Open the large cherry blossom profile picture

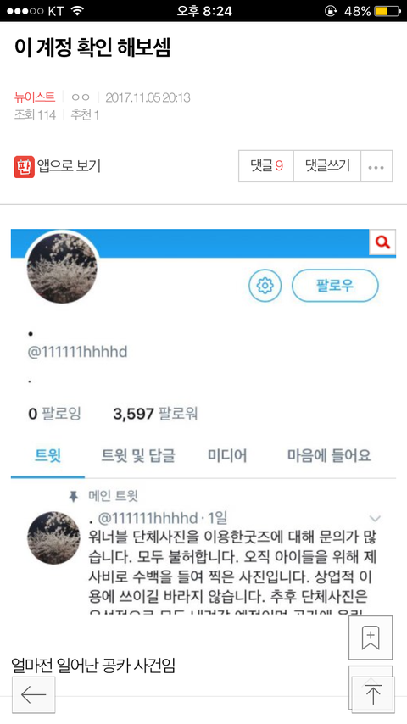pos(62,268)
